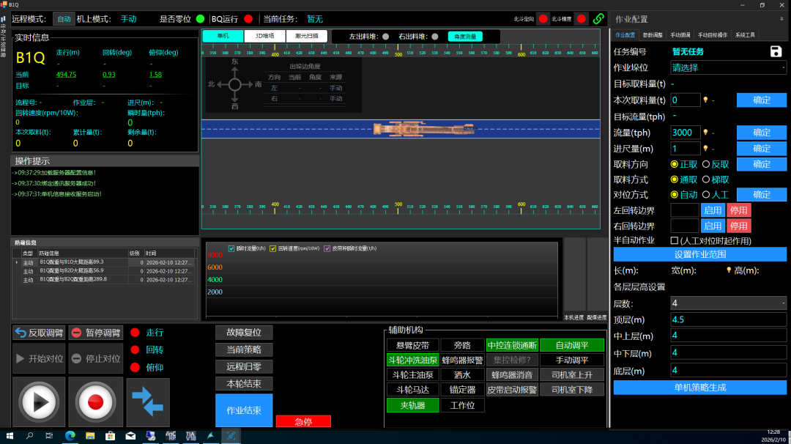This screenshot has height=444, width=791.
Task: Select the 反取 radio option for 取料方向
Action: tap(706, 165)
